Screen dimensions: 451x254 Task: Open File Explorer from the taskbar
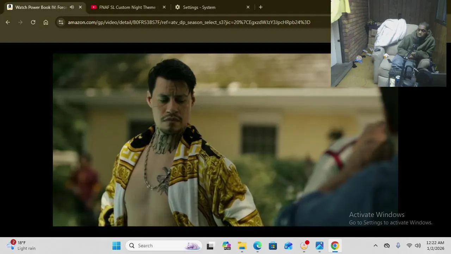[x=242, y=246]
